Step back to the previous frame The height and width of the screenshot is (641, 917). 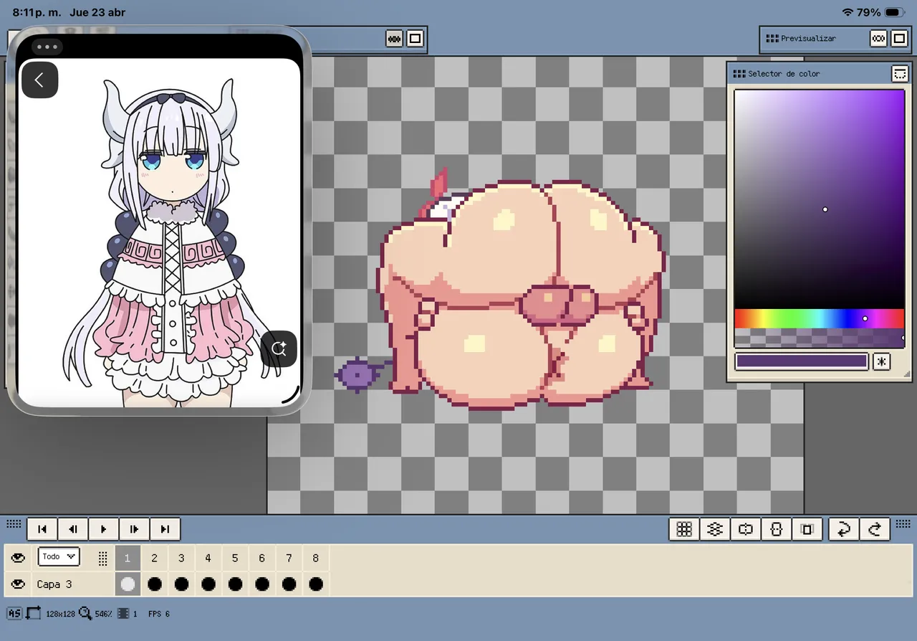coord(73,529)
